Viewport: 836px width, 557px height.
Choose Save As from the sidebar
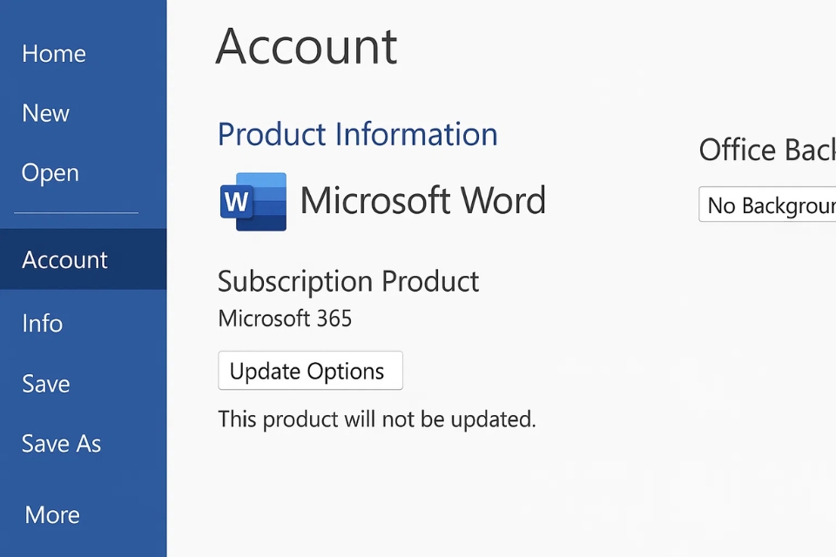tap(62, 444)
